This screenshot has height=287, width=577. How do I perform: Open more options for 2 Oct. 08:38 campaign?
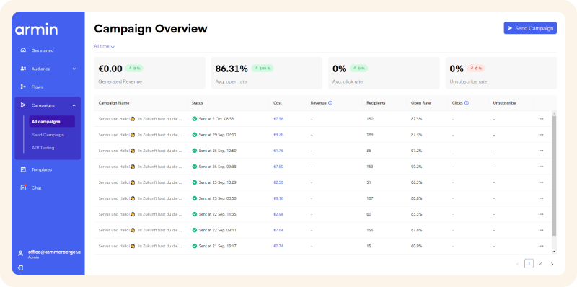click(x=540, y=119)
